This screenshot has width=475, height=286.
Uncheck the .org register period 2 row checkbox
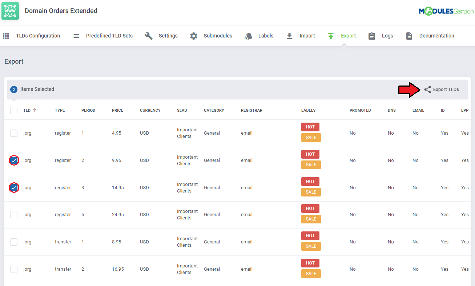coord(14,160)
